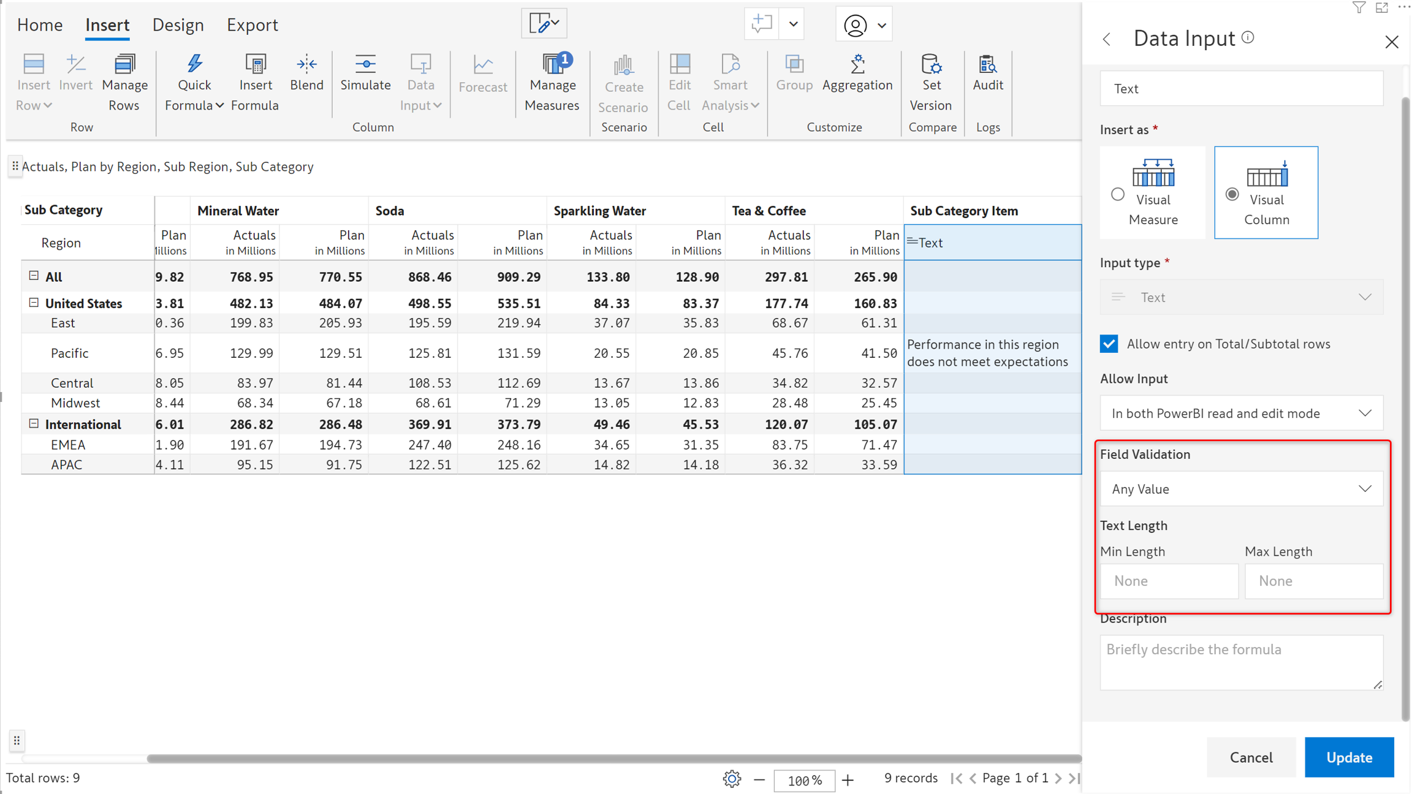Click the Min Length input field
The width and height of the screenshot is (1412, 794).
click(x=1169, y=581)
